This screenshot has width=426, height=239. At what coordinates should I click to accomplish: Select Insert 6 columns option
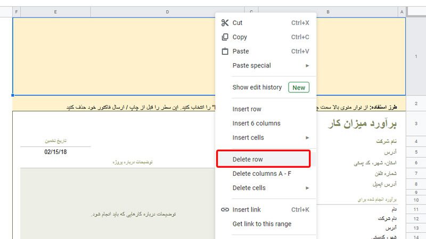click(256, 123)
